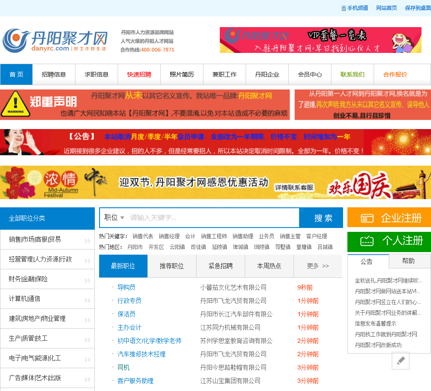Open announcement 丹阳聚才网改版成功
The image size is (431, 391).
(378, 345)
